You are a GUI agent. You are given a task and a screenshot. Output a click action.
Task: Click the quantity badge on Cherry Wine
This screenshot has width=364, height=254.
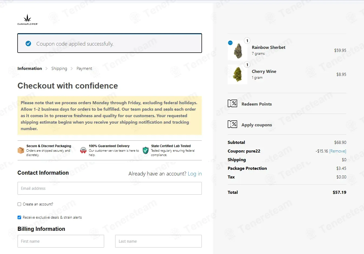coord(247,65)
